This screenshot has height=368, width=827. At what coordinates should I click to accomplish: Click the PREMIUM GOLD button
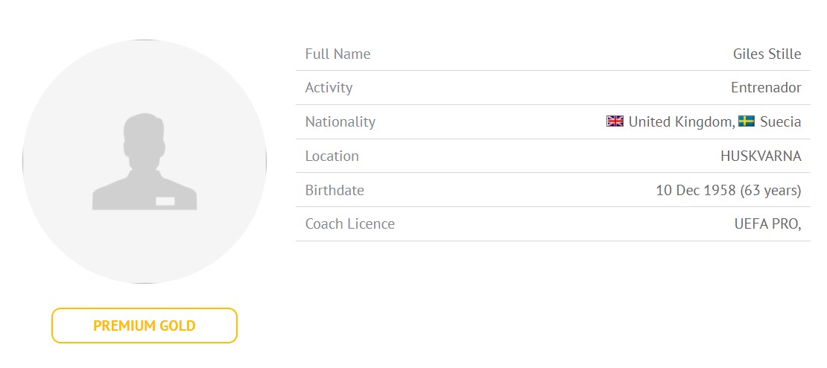(145, 326)
